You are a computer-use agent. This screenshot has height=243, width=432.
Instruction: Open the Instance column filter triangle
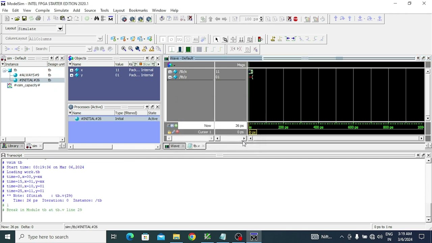point(3,64)
